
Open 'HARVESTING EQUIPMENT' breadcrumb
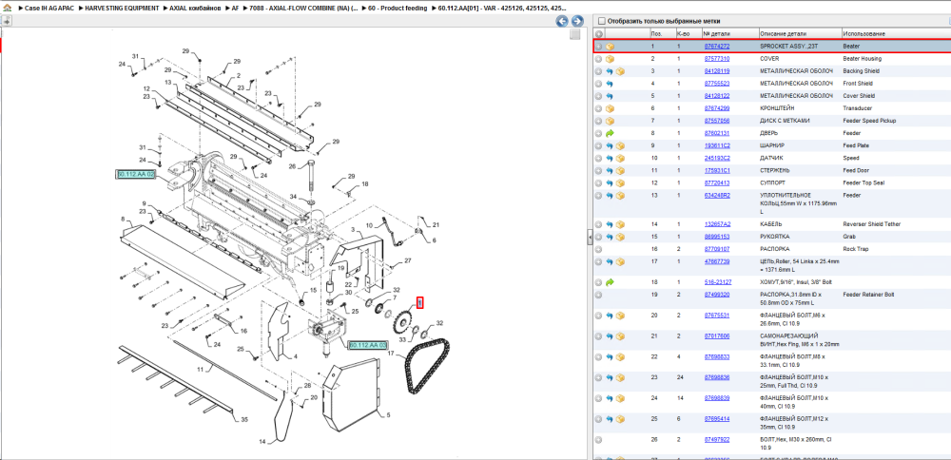click(122, 9)
